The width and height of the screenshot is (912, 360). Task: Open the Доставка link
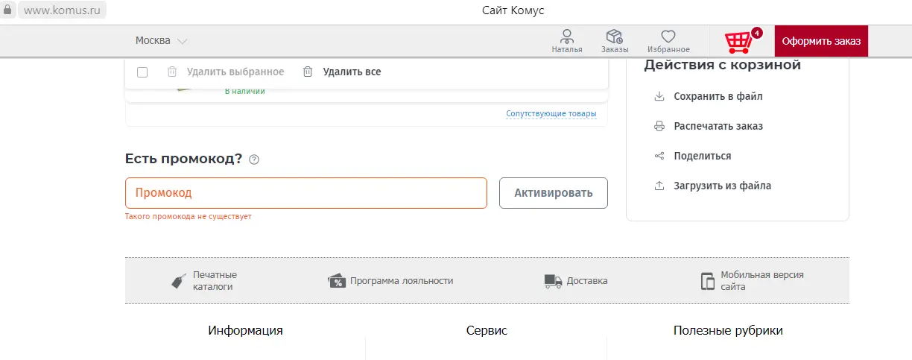click(x=587, y=281)
